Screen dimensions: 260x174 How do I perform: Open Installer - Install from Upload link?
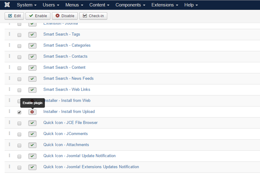[69, 112]
